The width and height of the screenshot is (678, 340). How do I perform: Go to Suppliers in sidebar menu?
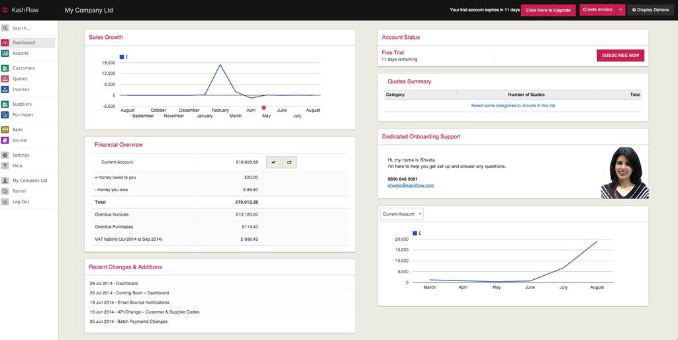22,104
